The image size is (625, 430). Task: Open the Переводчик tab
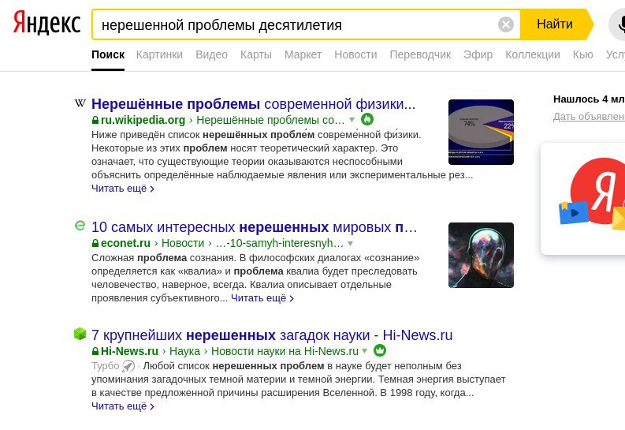(x=420, y=54)
